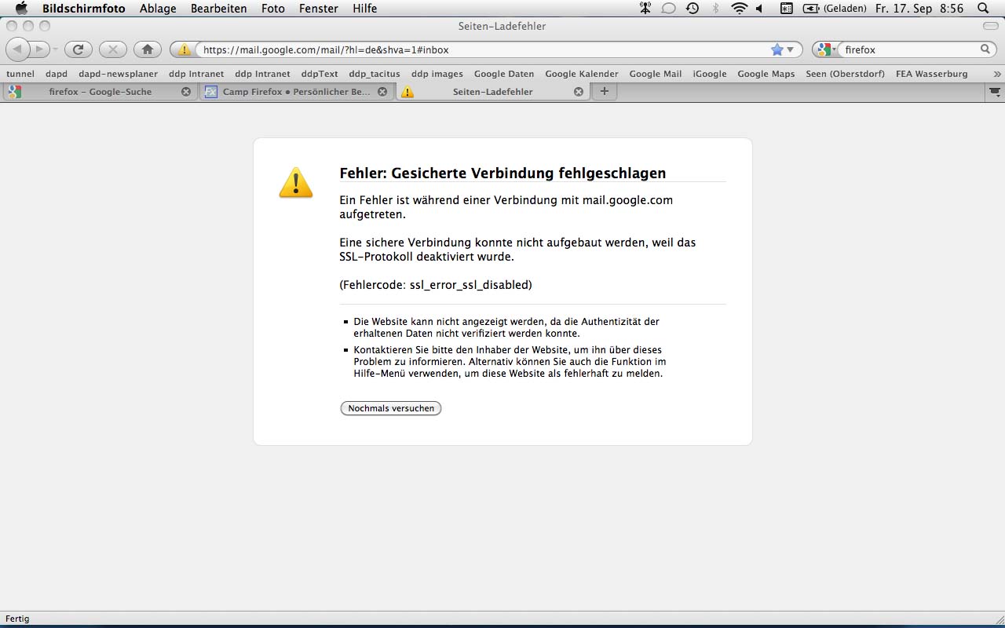
Task: Bookmark page with star icon
Action: [777, 49]
